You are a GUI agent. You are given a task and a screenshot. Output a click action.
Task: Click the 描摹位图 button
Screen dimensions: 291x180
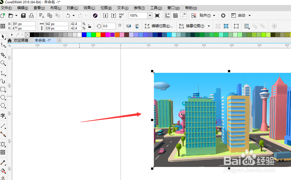point(192,26)
